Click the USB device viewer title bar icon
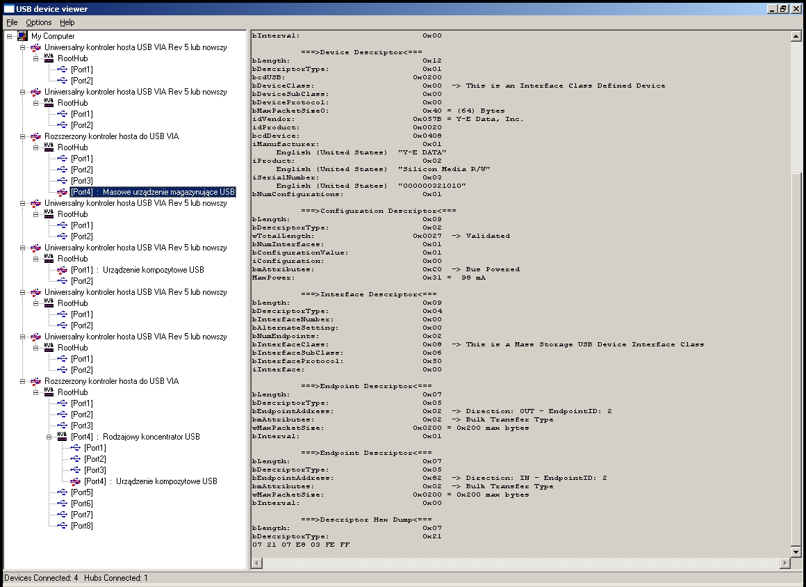Viewport: 806px width, 587px height. [9, 9]
